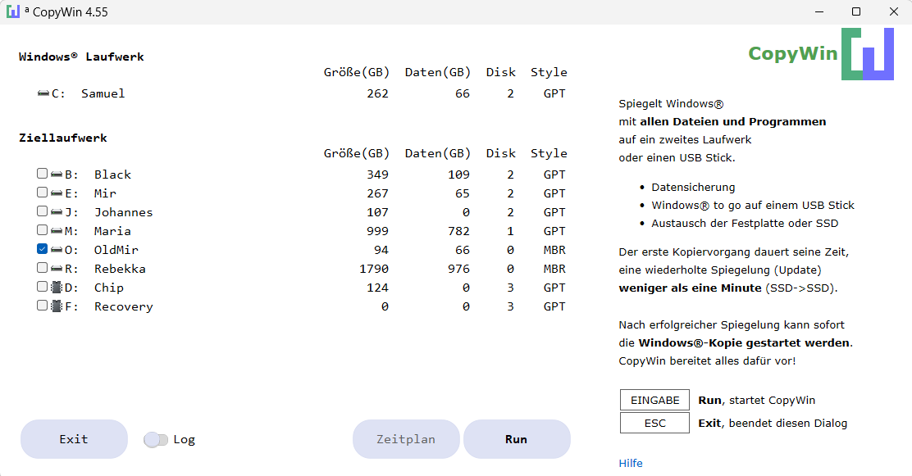Click the Exit button
Screen dimensions: 912x476
[74, 439]
